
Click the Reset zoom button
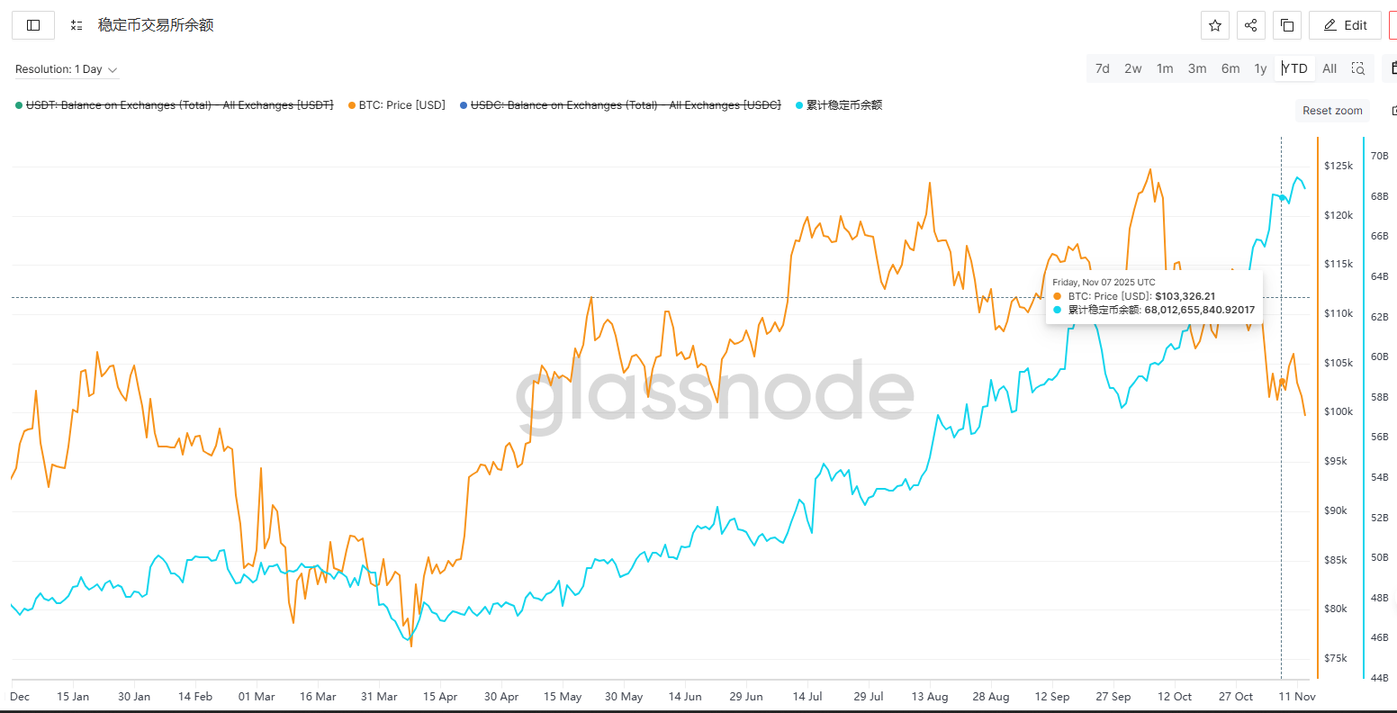(1332, 111)
